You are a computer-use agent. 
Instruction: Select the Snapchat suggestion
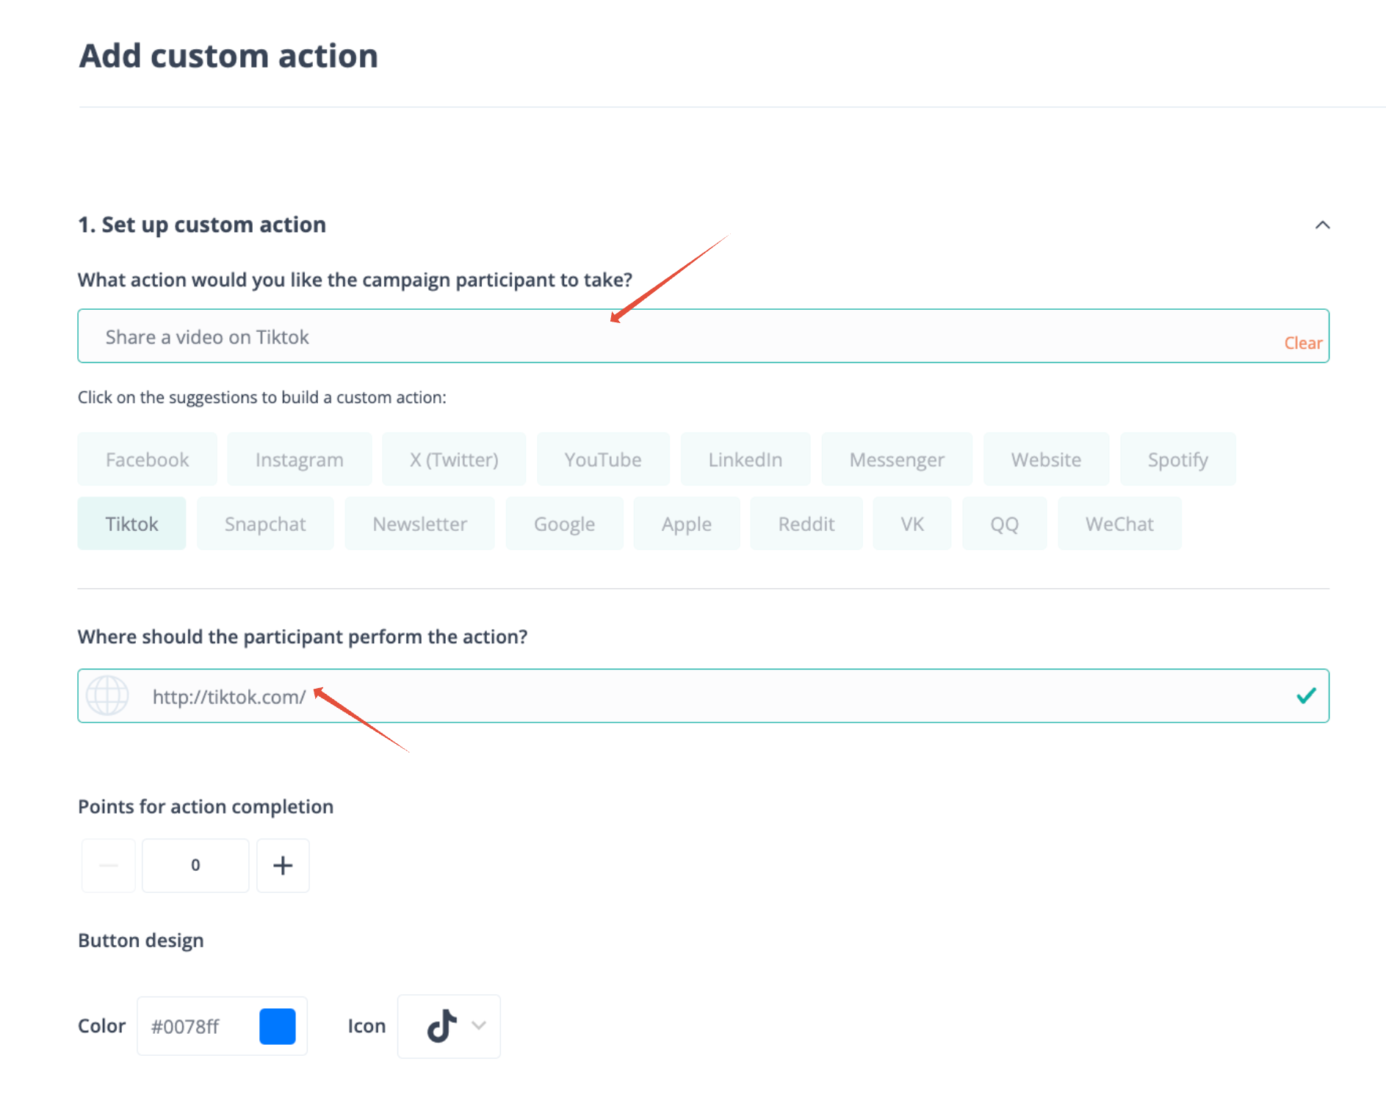(265, 524)
